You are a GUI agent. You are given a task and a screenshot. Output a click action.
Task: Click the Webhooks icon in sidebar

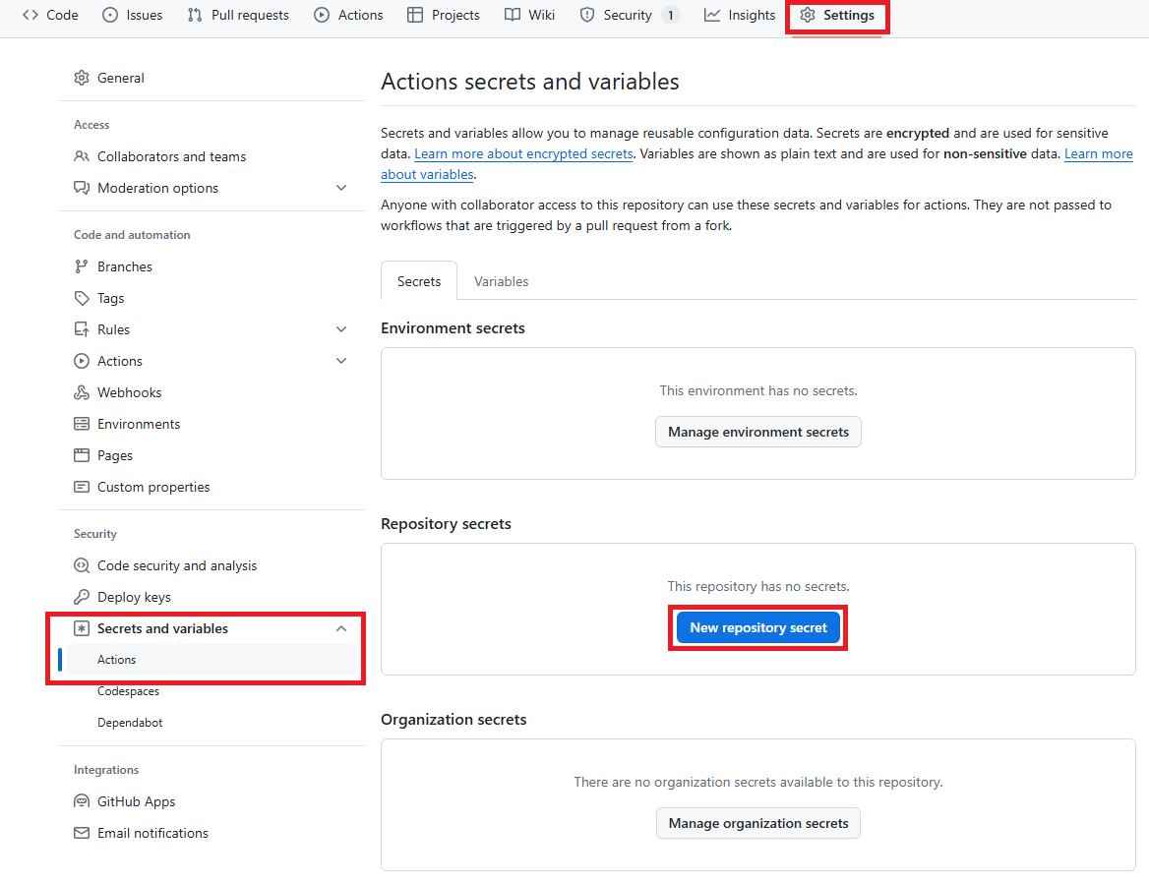(x=82, y=392)
